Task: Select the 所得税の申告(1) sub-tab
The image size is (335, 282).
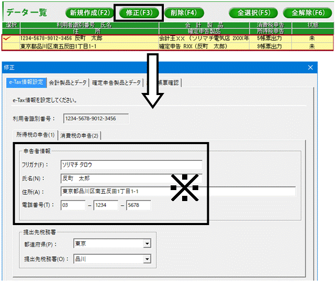Action: click(x=35, y=135)
